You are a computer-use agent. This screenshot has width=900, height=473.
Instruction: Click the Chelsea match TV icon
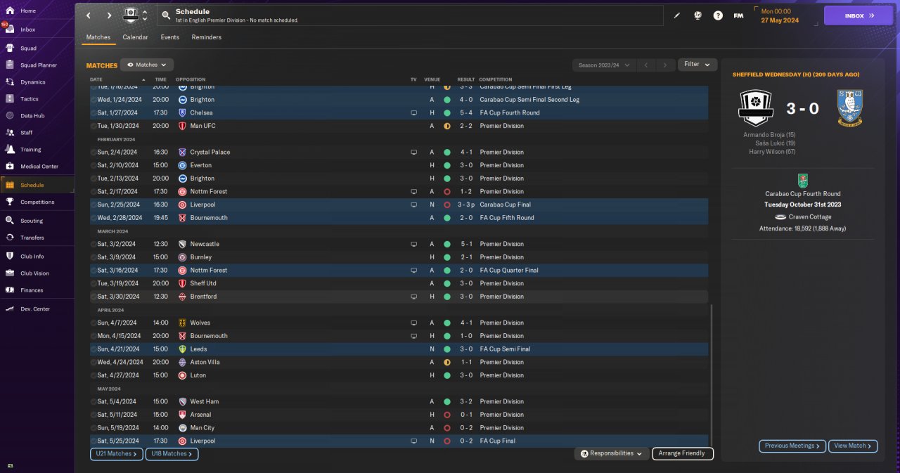(414, 112)
